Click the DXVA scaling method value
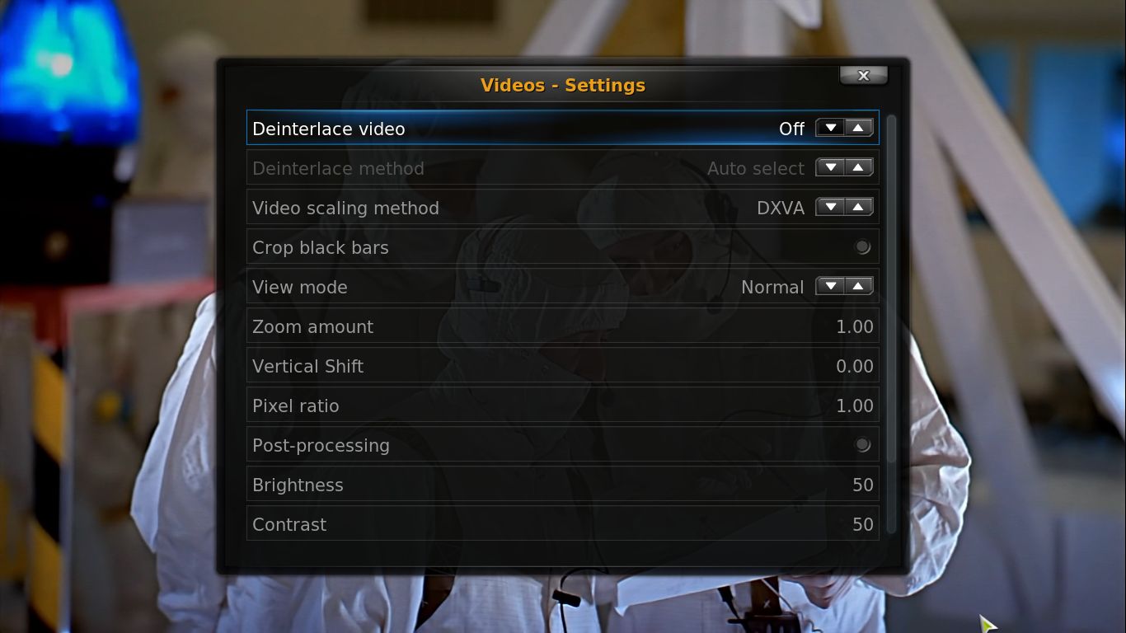1126x633 pixels. (x=781, y=208)
